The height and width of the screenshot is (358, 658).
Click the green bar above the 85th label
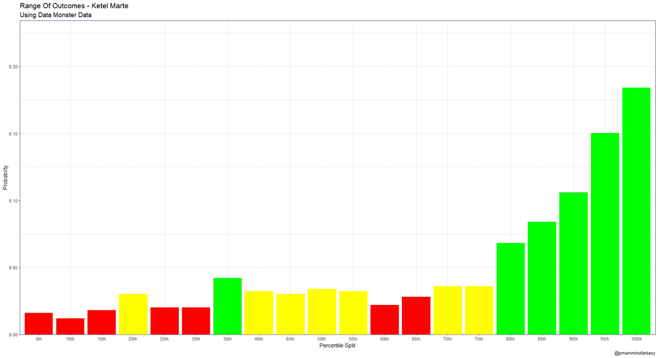click(x=542, y=278)
